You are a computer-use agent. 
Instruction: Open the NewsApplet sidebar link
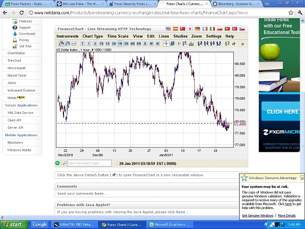click(x=17, y=68)
